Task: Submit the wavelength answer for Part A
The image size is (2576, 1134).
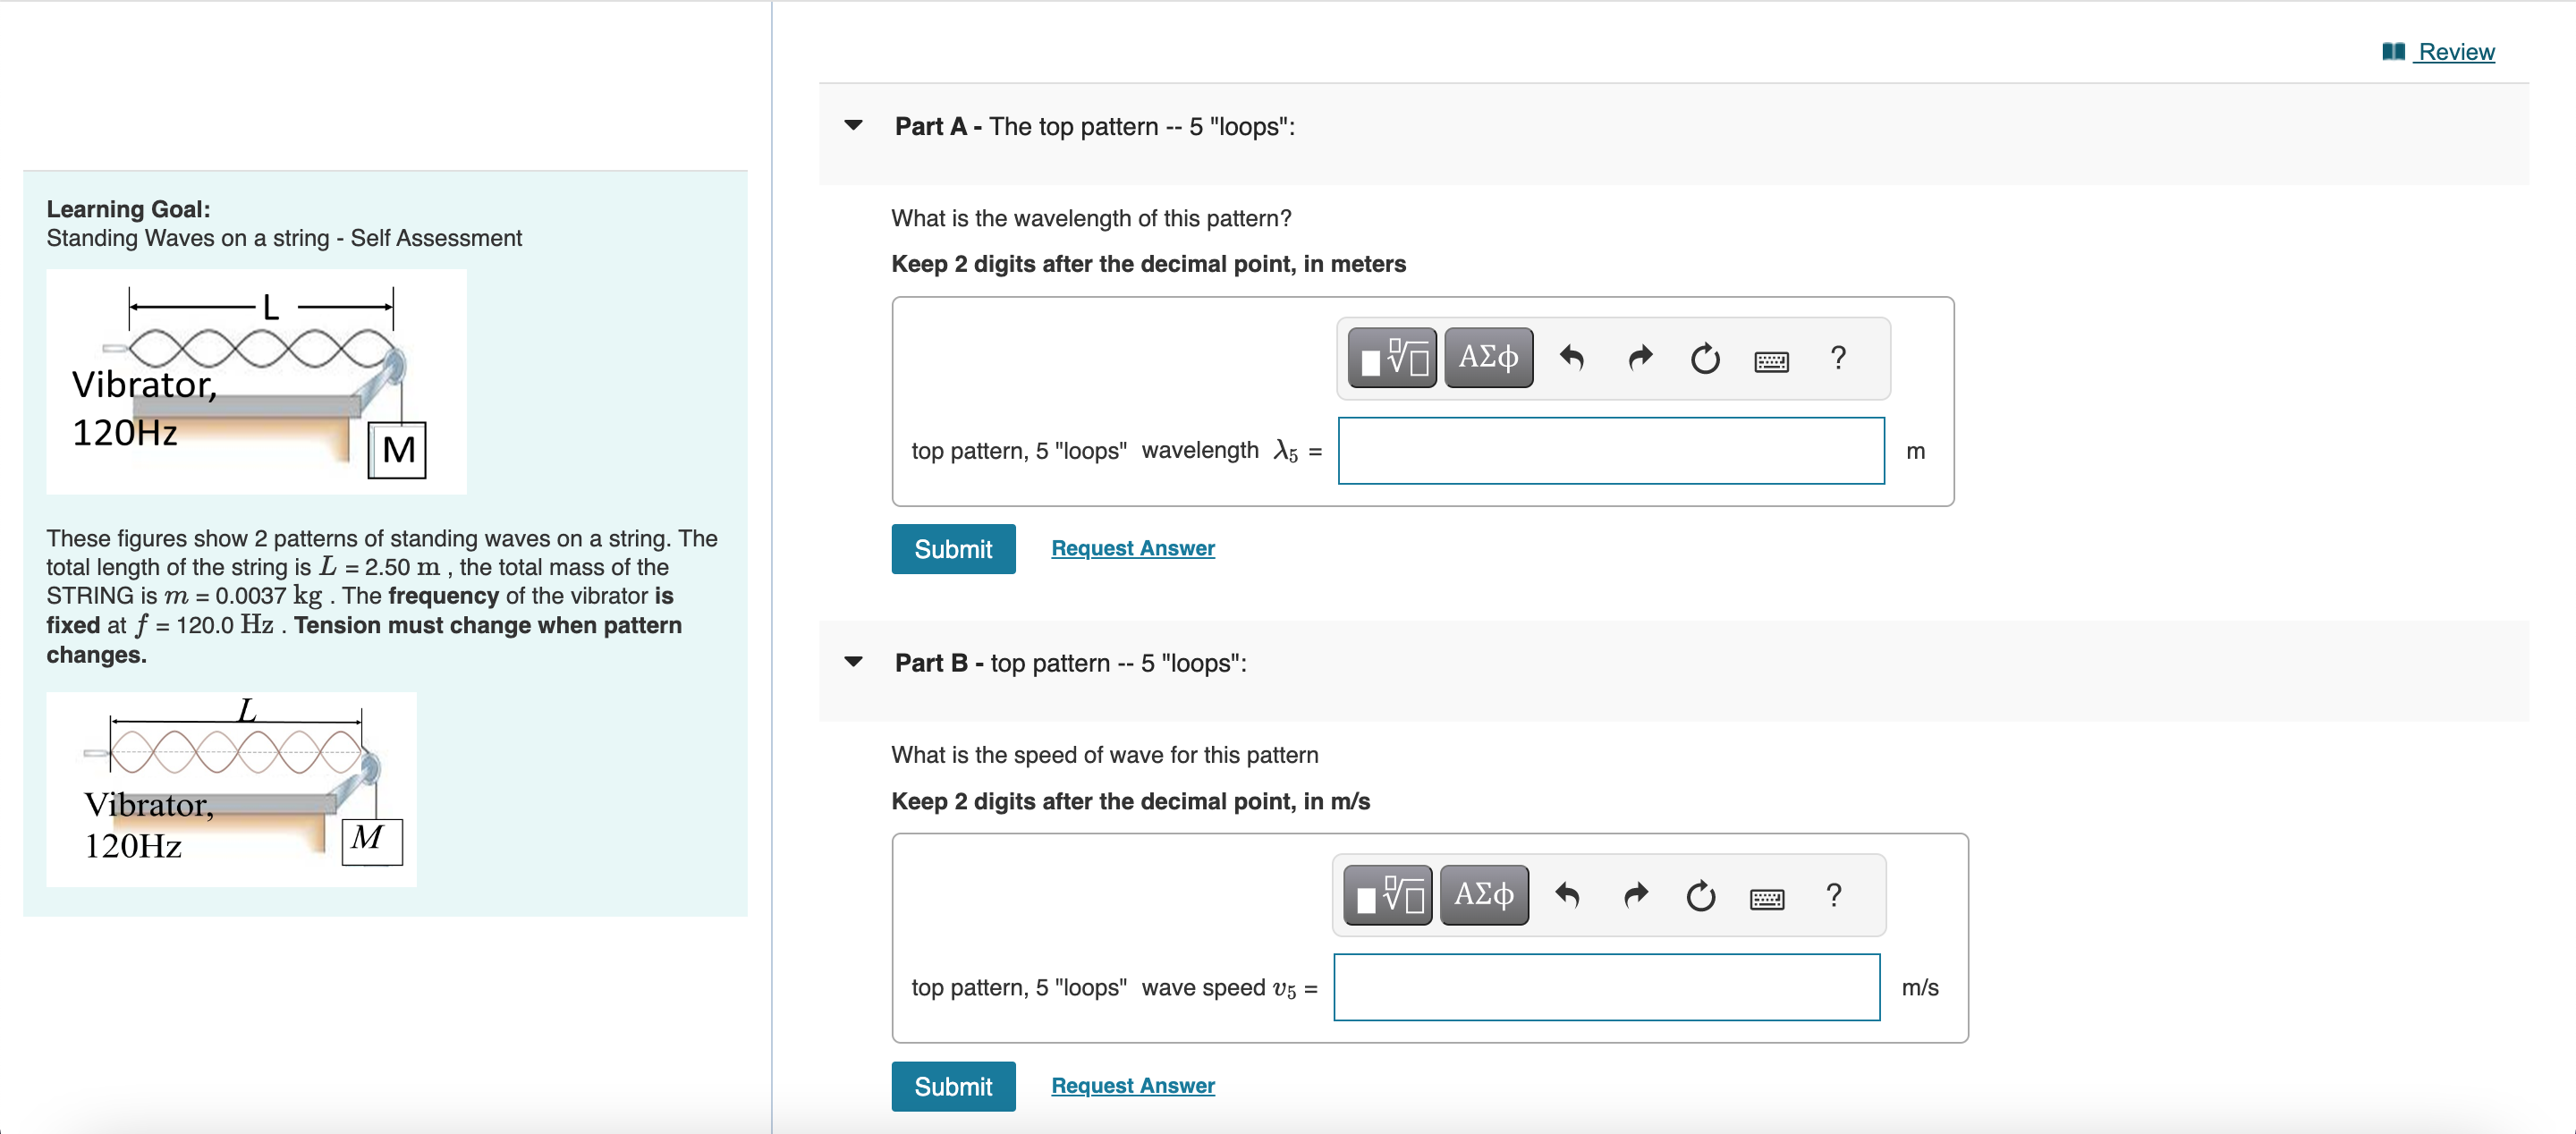Action: [x=953, y=548]
